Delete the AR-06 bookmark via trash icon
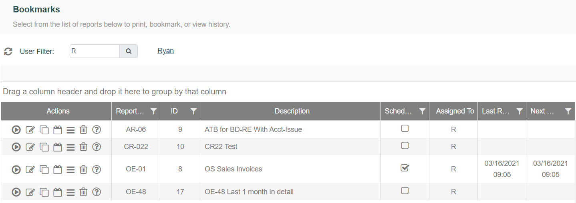This screenshot has width=576, height=203. [83, 129]
